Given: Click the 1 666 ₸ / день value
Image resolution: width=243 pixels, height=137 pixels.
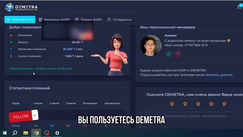Looking at the screenshot, I should coord(74,56).
